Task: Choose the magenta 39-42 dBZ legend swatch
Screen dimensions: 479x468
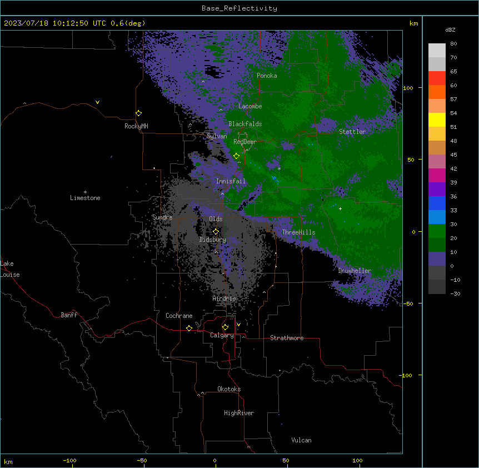Action: point(437,175)
